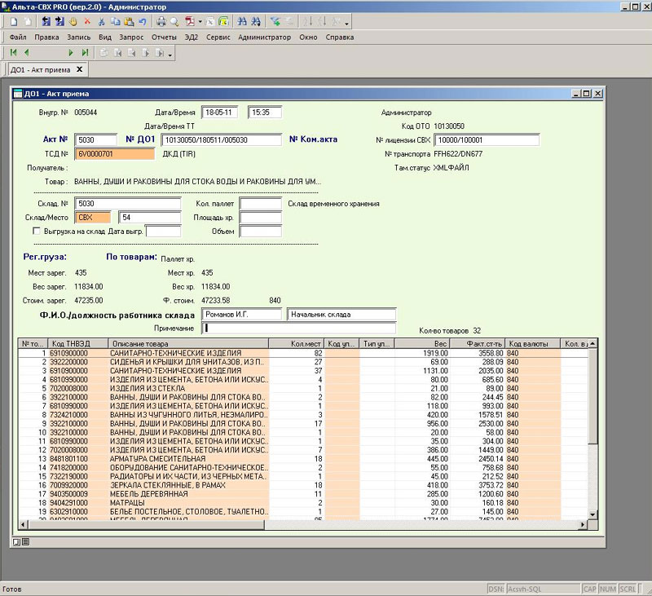Click the Print icon

pyautogui.click(x=161, y=21)
